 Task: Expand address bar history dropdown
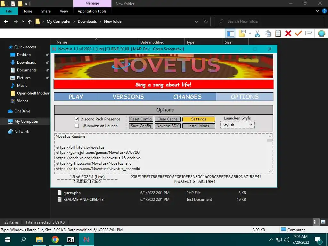(196, 21)
